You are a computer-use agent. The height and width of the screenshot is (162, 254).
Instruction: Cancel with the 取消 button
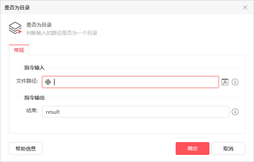click(x=228, y=148)
